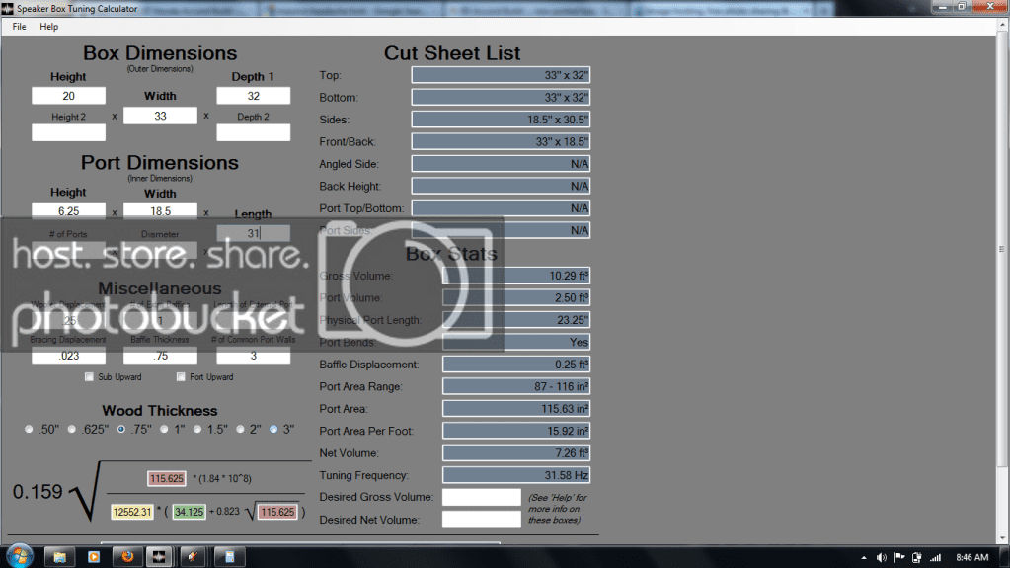The width and height of the screenshot is (1010, 568).
Task: Open the File menu
Action: [x=20, y=27]
